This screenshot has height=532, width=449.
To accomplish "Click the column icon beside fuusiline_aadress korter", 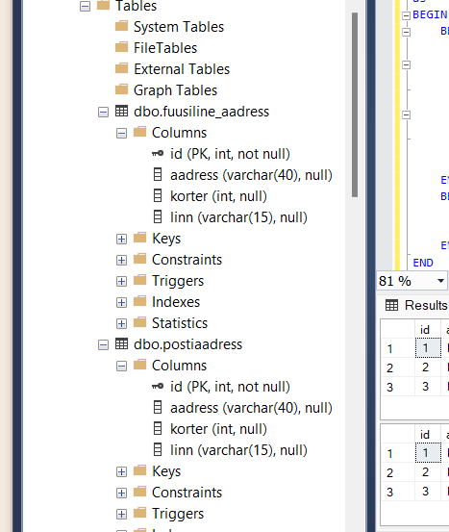I will coord(158,195).
